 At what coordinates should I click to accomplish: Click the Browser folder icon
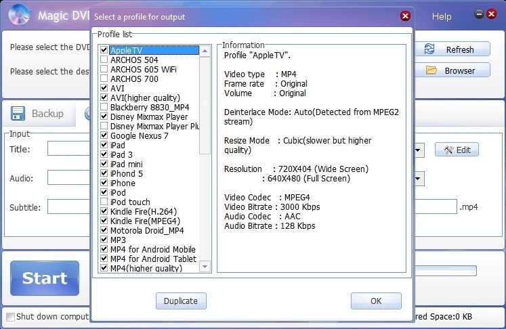click(x=431, y=70)
